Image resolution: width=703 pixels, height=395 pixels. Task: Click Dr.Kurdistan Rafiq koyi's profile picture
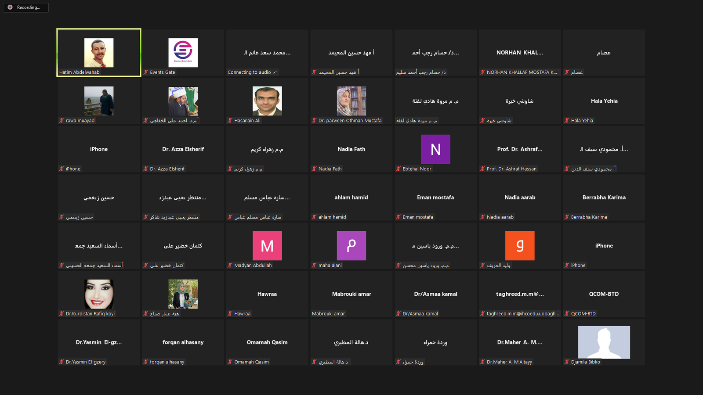pyautogui.click(x=99, y=294)
